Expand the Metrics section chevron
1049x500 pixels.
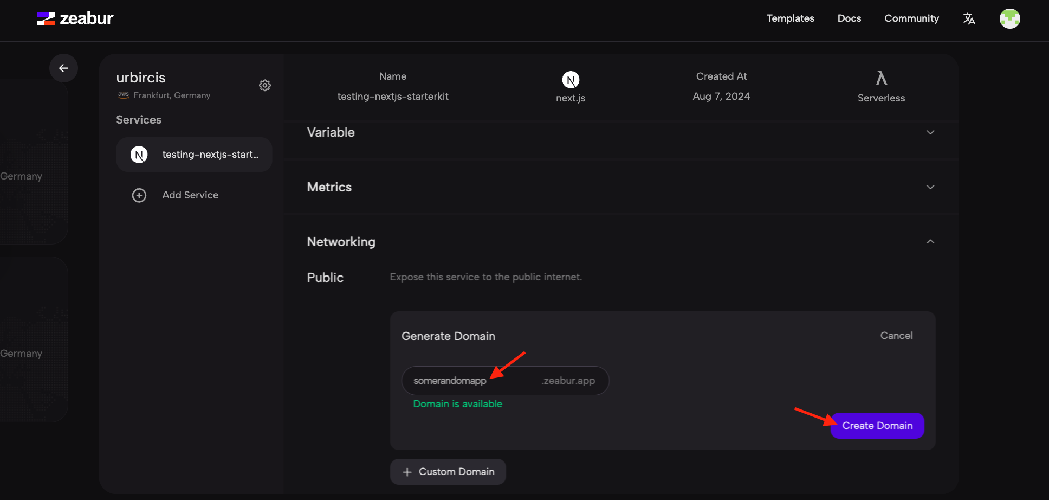point(930,187)
